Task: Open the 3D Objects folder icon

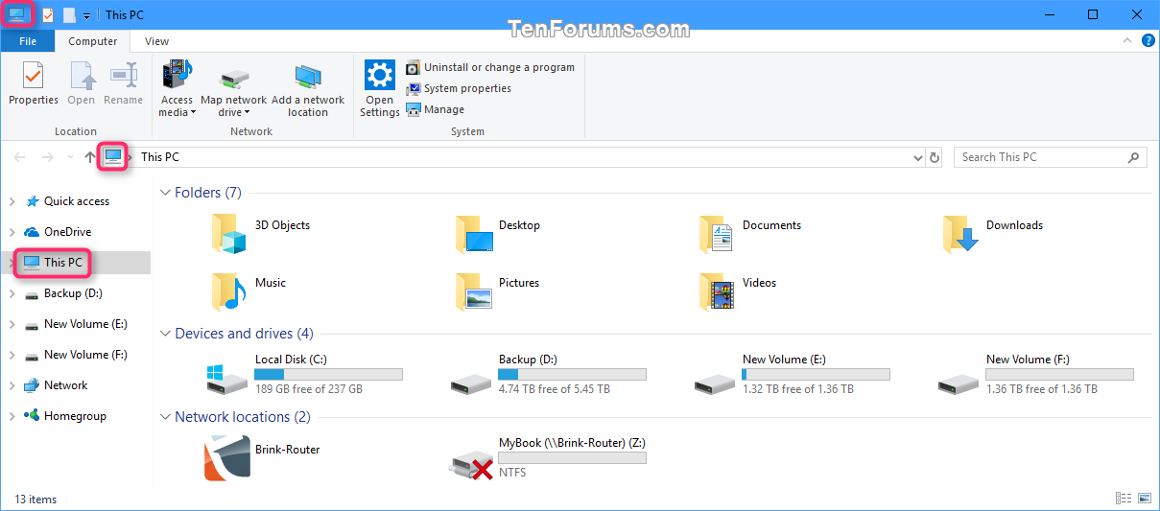Action: click(229, 233)
